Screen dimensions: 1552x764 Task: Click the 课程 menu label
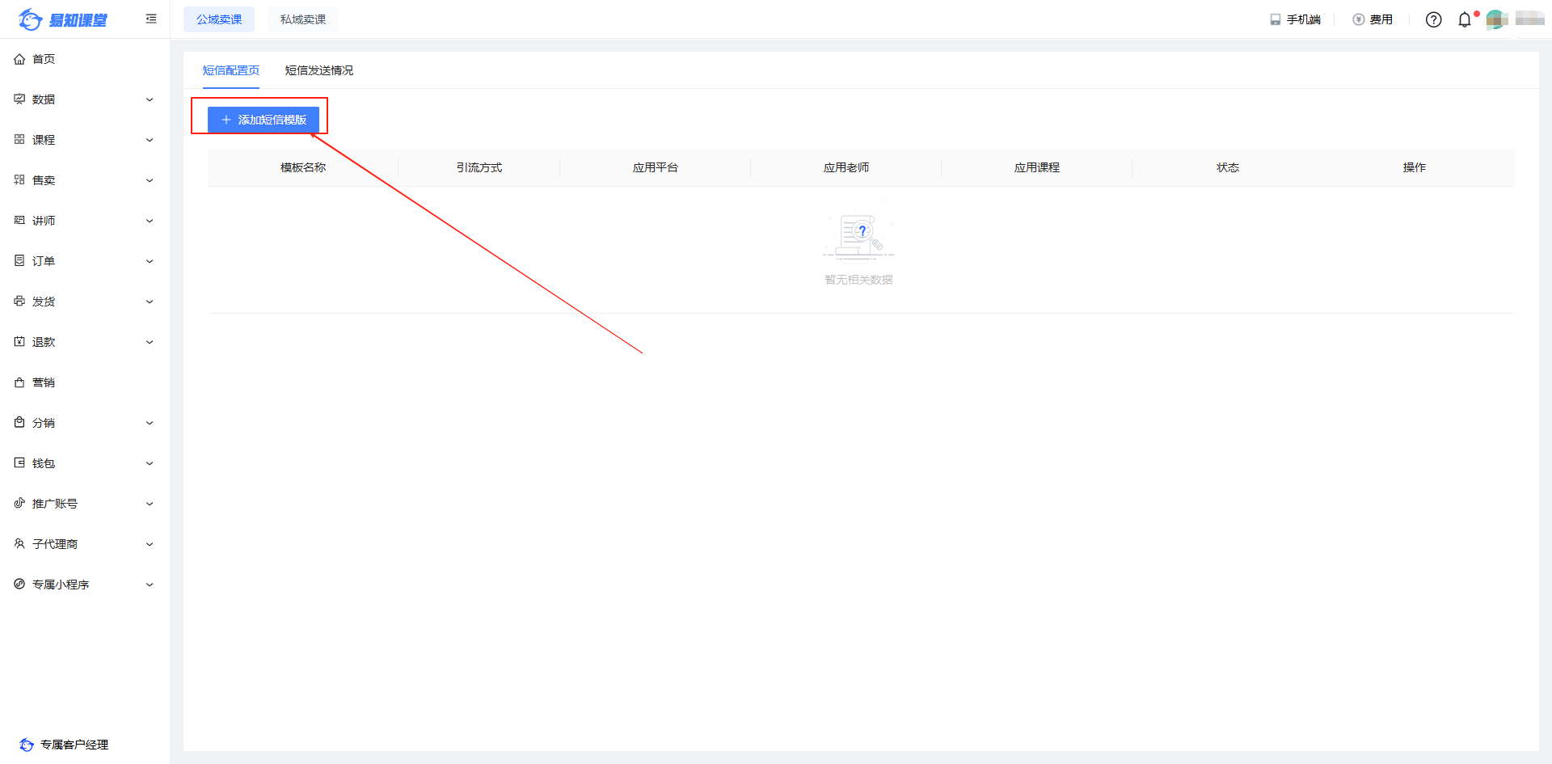[x=44, y=140]
